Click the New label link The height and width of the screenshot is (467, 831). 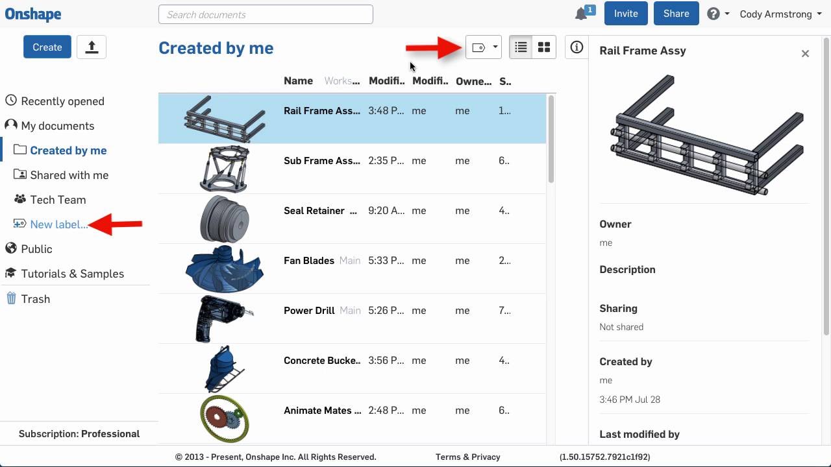58,224
